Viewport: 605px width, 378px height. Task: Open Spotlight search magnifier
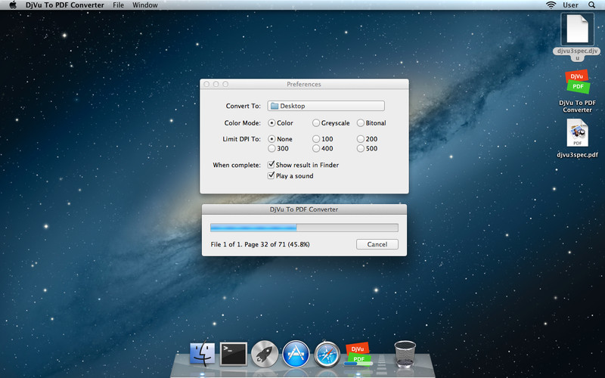click(x=591, y=5)
